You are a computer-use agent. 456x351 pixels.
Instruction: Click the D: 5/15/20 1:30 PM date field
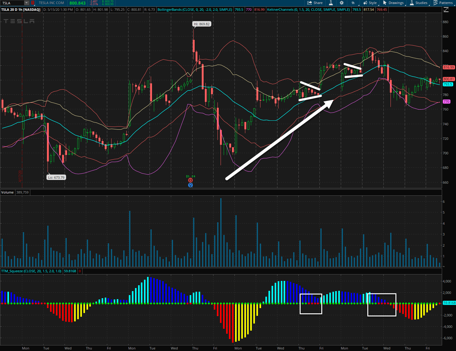(x=58, y=10)
